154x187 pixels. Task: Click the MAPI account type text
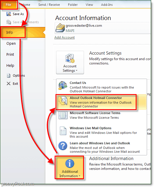tap(70, 31)
